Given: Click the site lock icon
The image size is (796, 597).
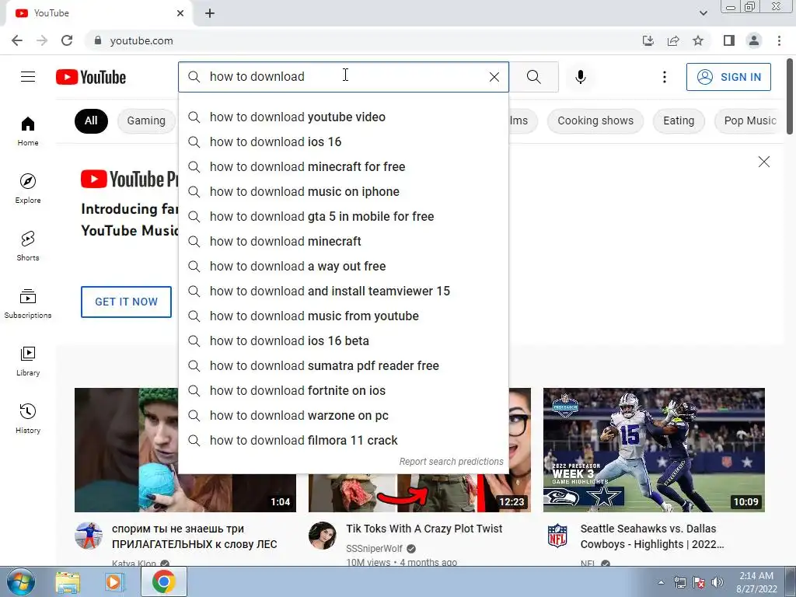Looking at the screenshot, I should [x=98, y=40].
